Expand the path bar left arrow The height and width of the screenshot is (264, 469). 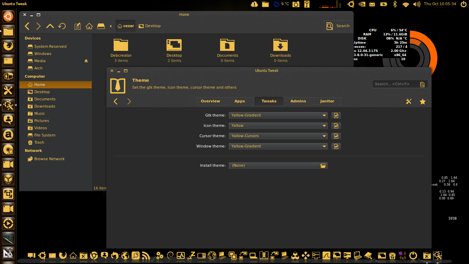click(x=111, y=26)
